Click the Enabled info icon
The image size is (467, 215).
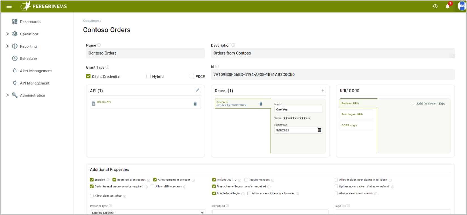(x=108, y=180)
